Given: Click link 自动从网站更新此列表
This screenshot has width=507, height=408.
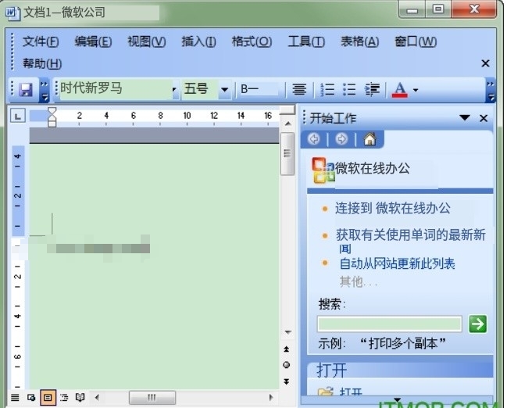Looking at the screenshot, I should (397, 264).
